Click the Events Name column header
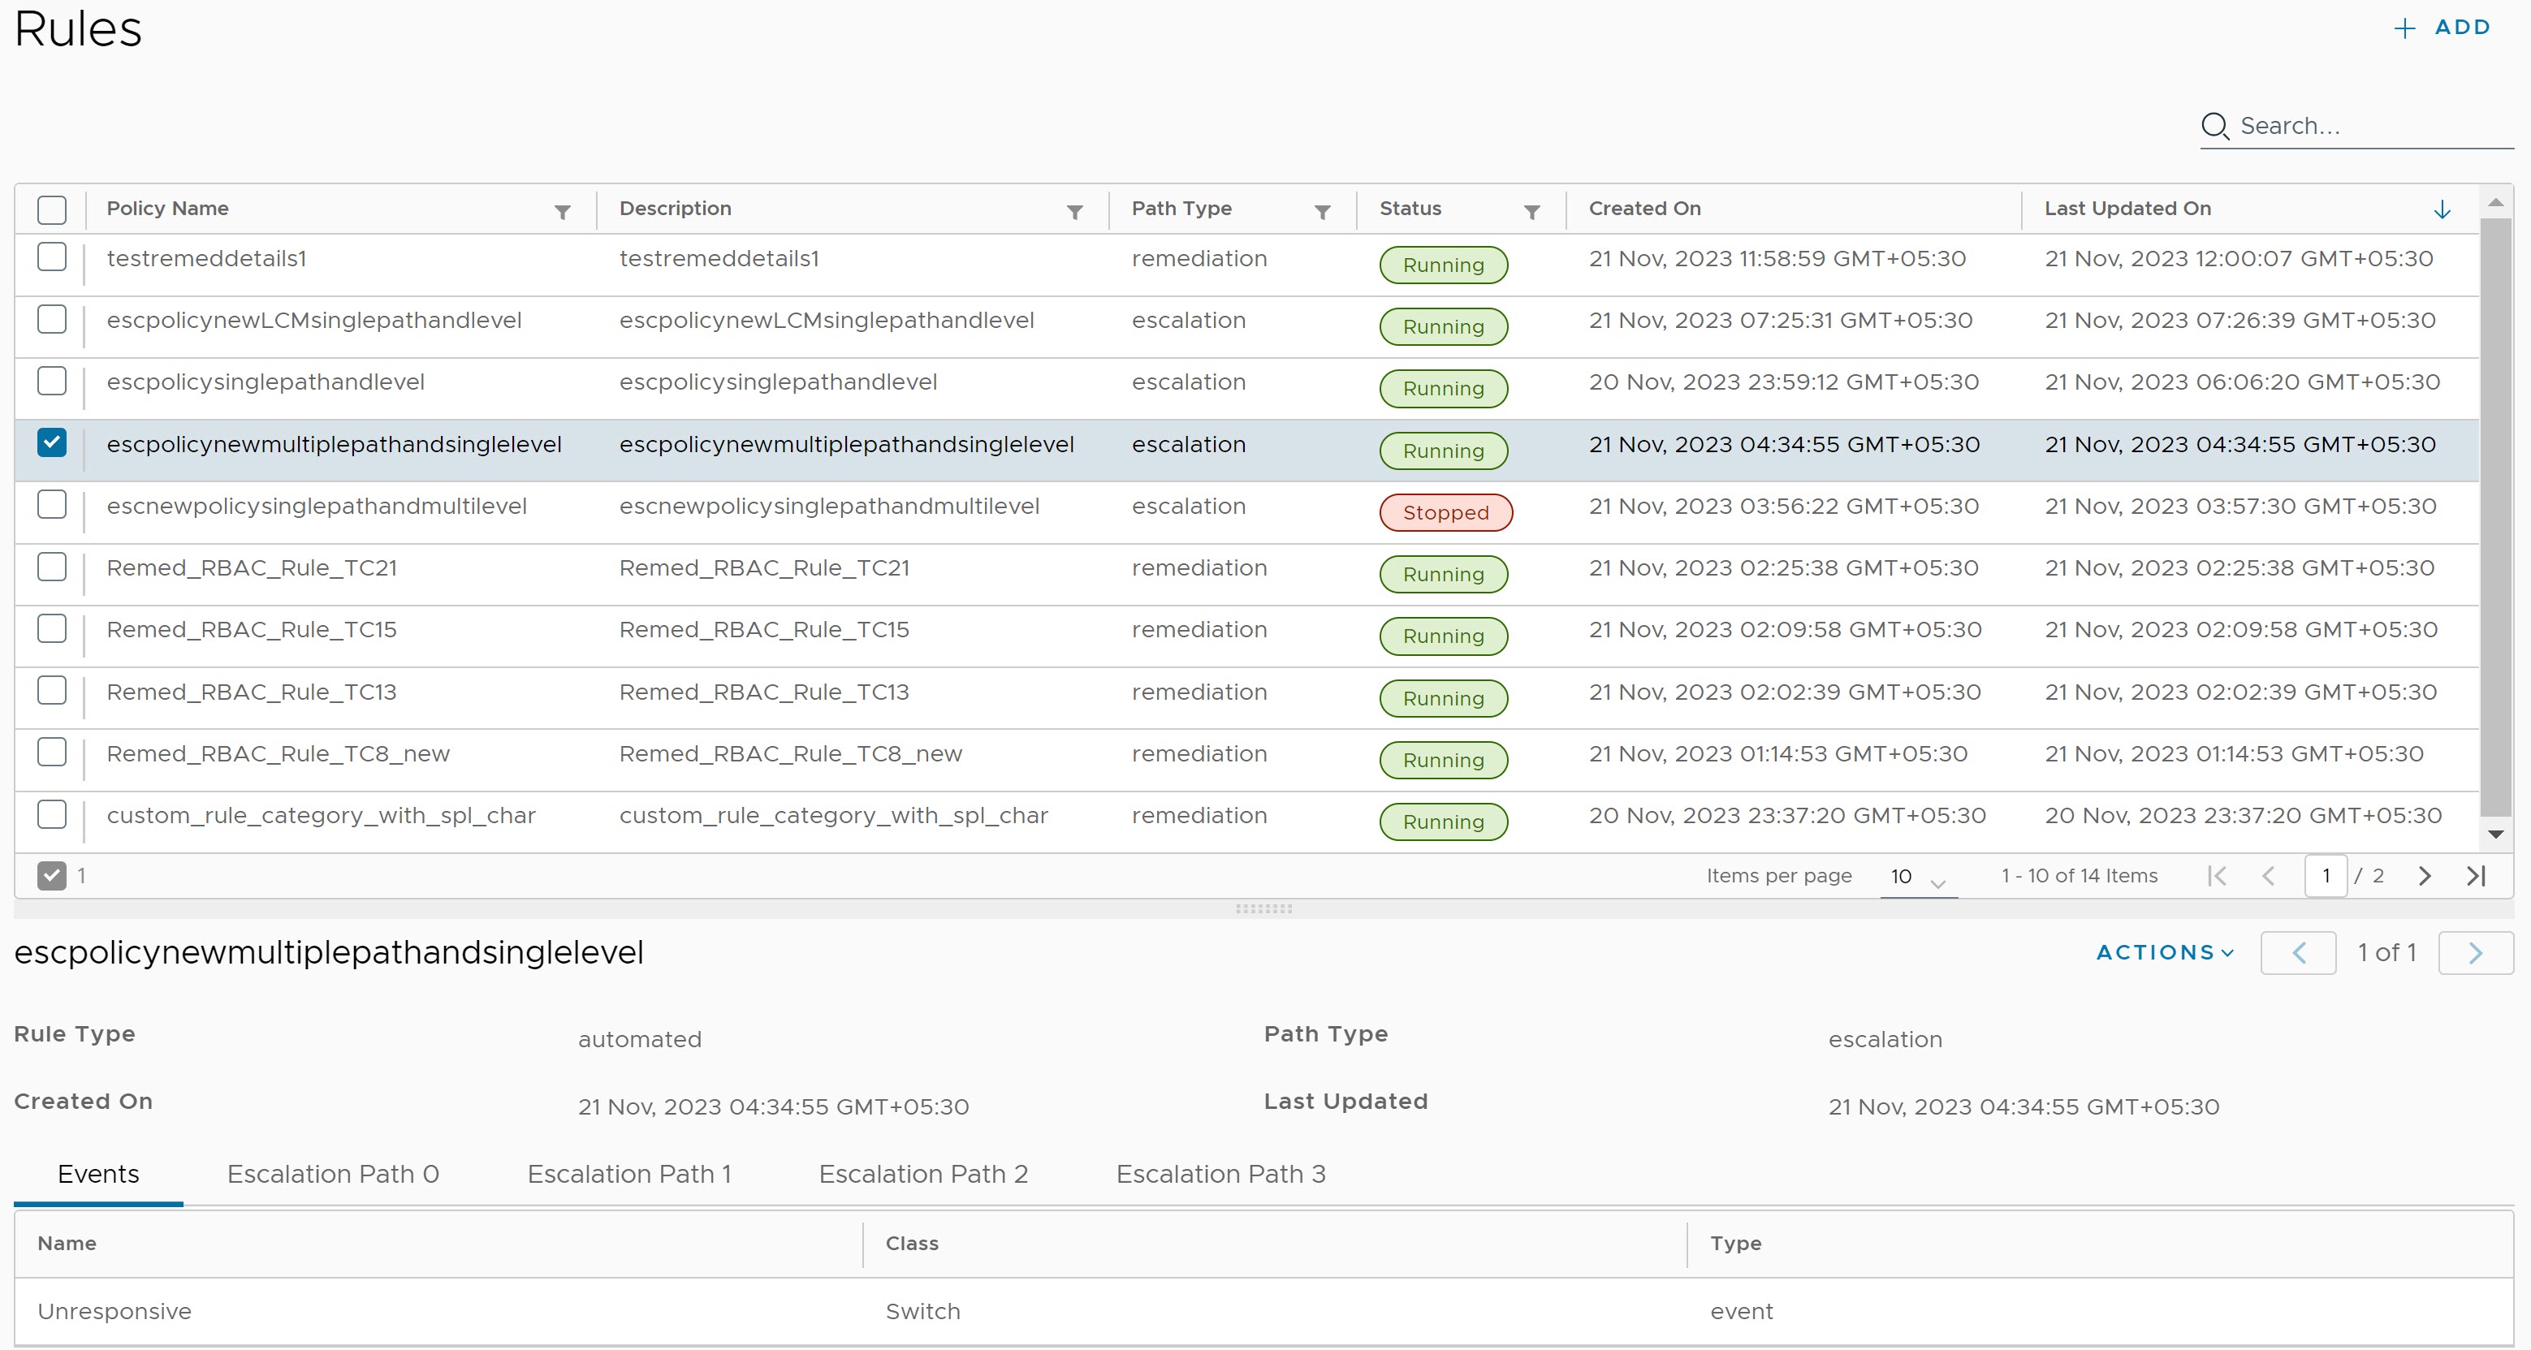 pyautogui.click(x=67, y=1243)
